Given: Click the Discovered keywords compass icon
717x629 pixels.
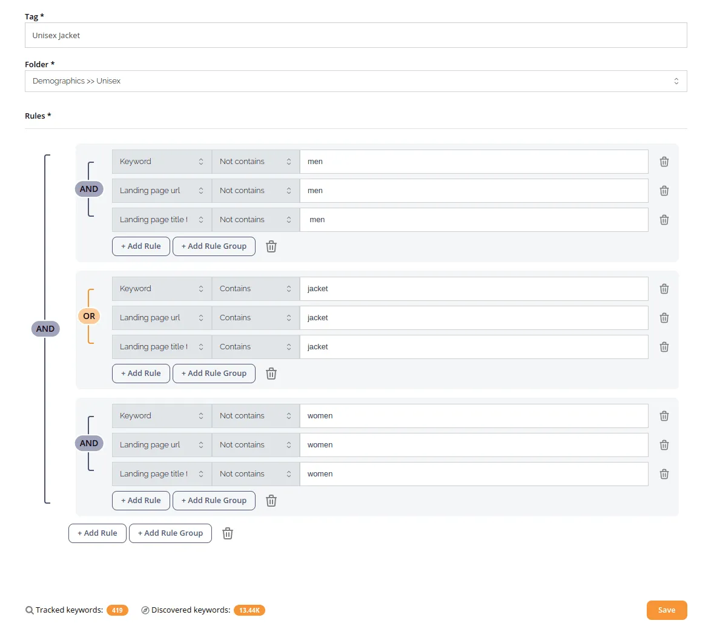Looking at the screenshot, I should coord(145,610).
